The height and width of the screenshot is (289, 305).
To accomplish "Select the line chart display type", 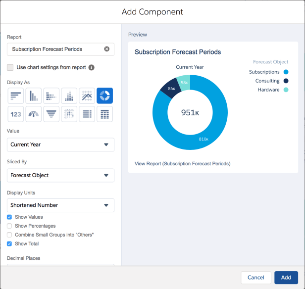I will (x=87, y=96).
